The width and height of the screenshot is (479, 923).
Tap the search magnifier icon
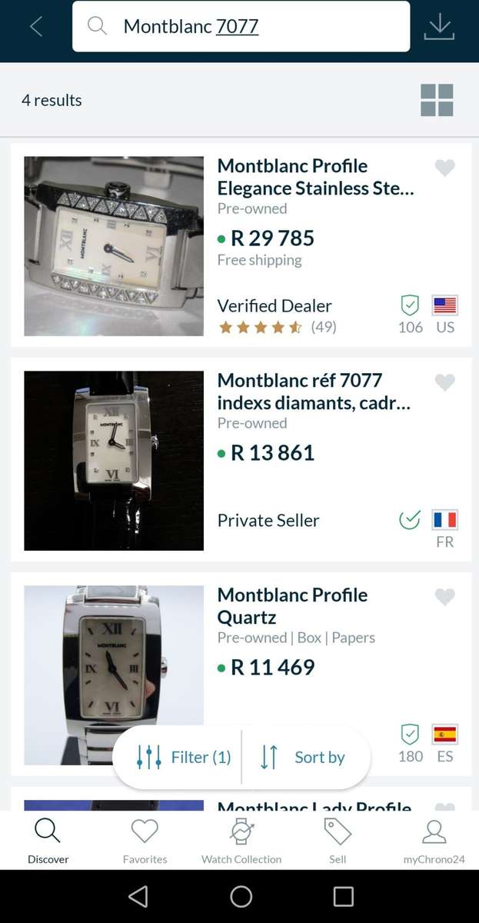tap(97, 26)
